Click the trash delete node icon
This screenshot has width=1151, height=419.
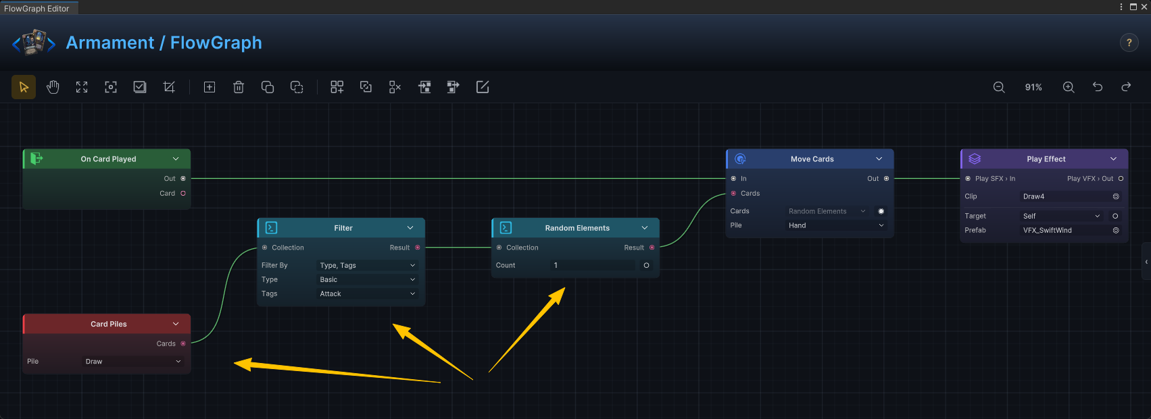[239, 87]
